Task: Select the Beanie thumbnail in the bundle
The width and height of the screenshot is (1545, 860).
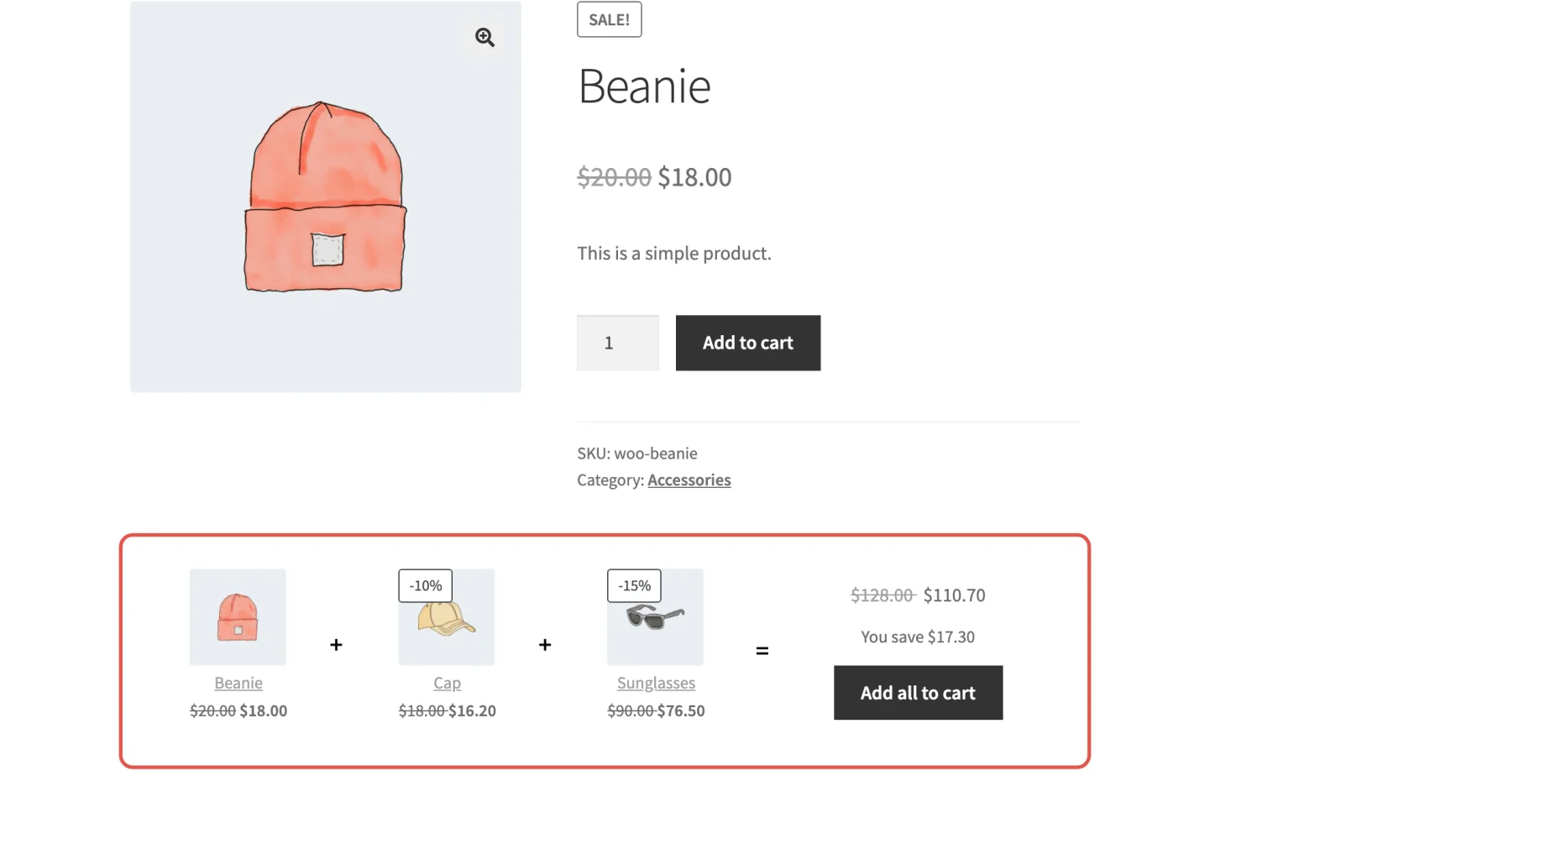Action: tap(238, 617)
